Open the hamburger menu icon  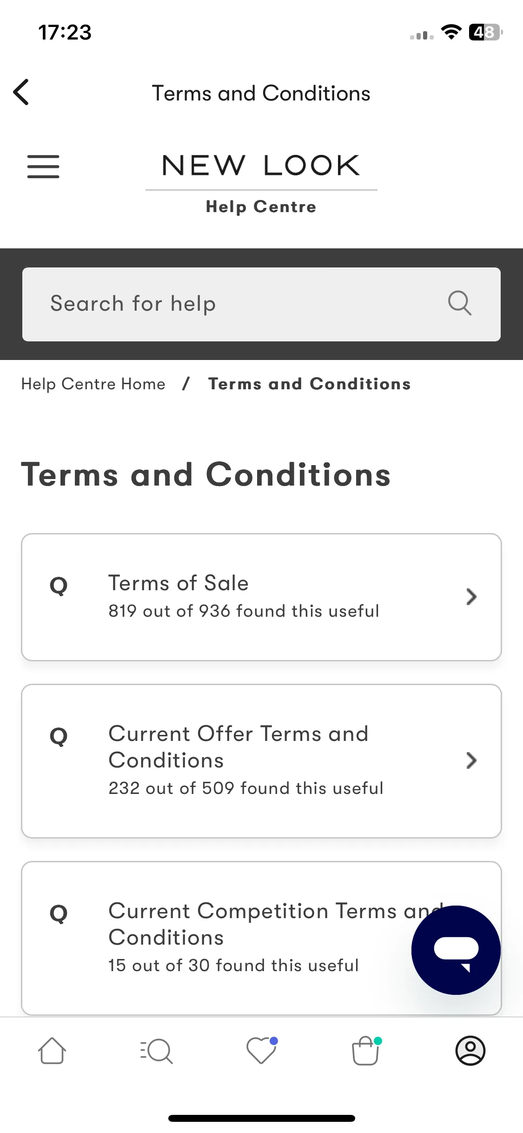43,167
